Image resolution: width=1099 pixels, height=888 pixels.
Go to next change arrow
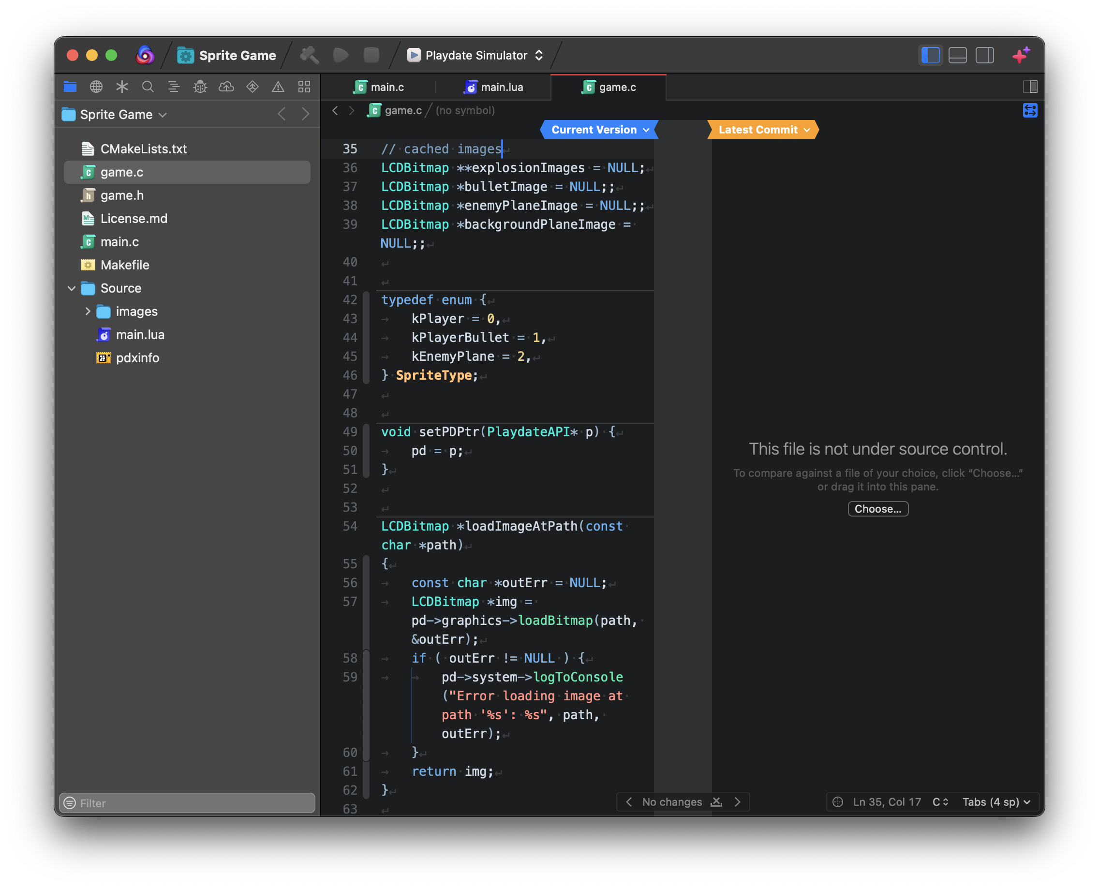(737, 802)
